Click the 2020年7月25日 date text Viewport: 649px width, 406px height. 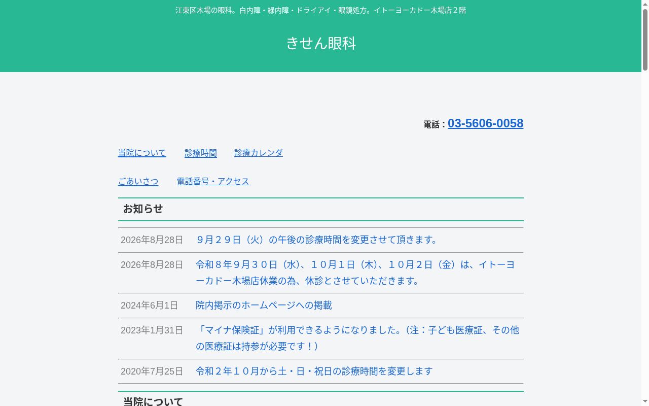click(152, 371)
